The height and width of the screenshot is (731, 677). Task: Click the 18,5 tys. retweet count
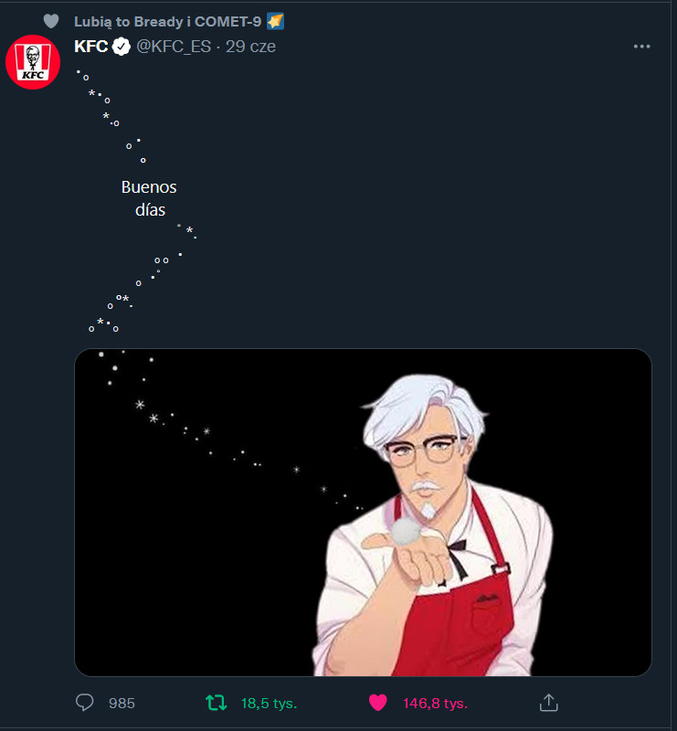pos(269,704)
